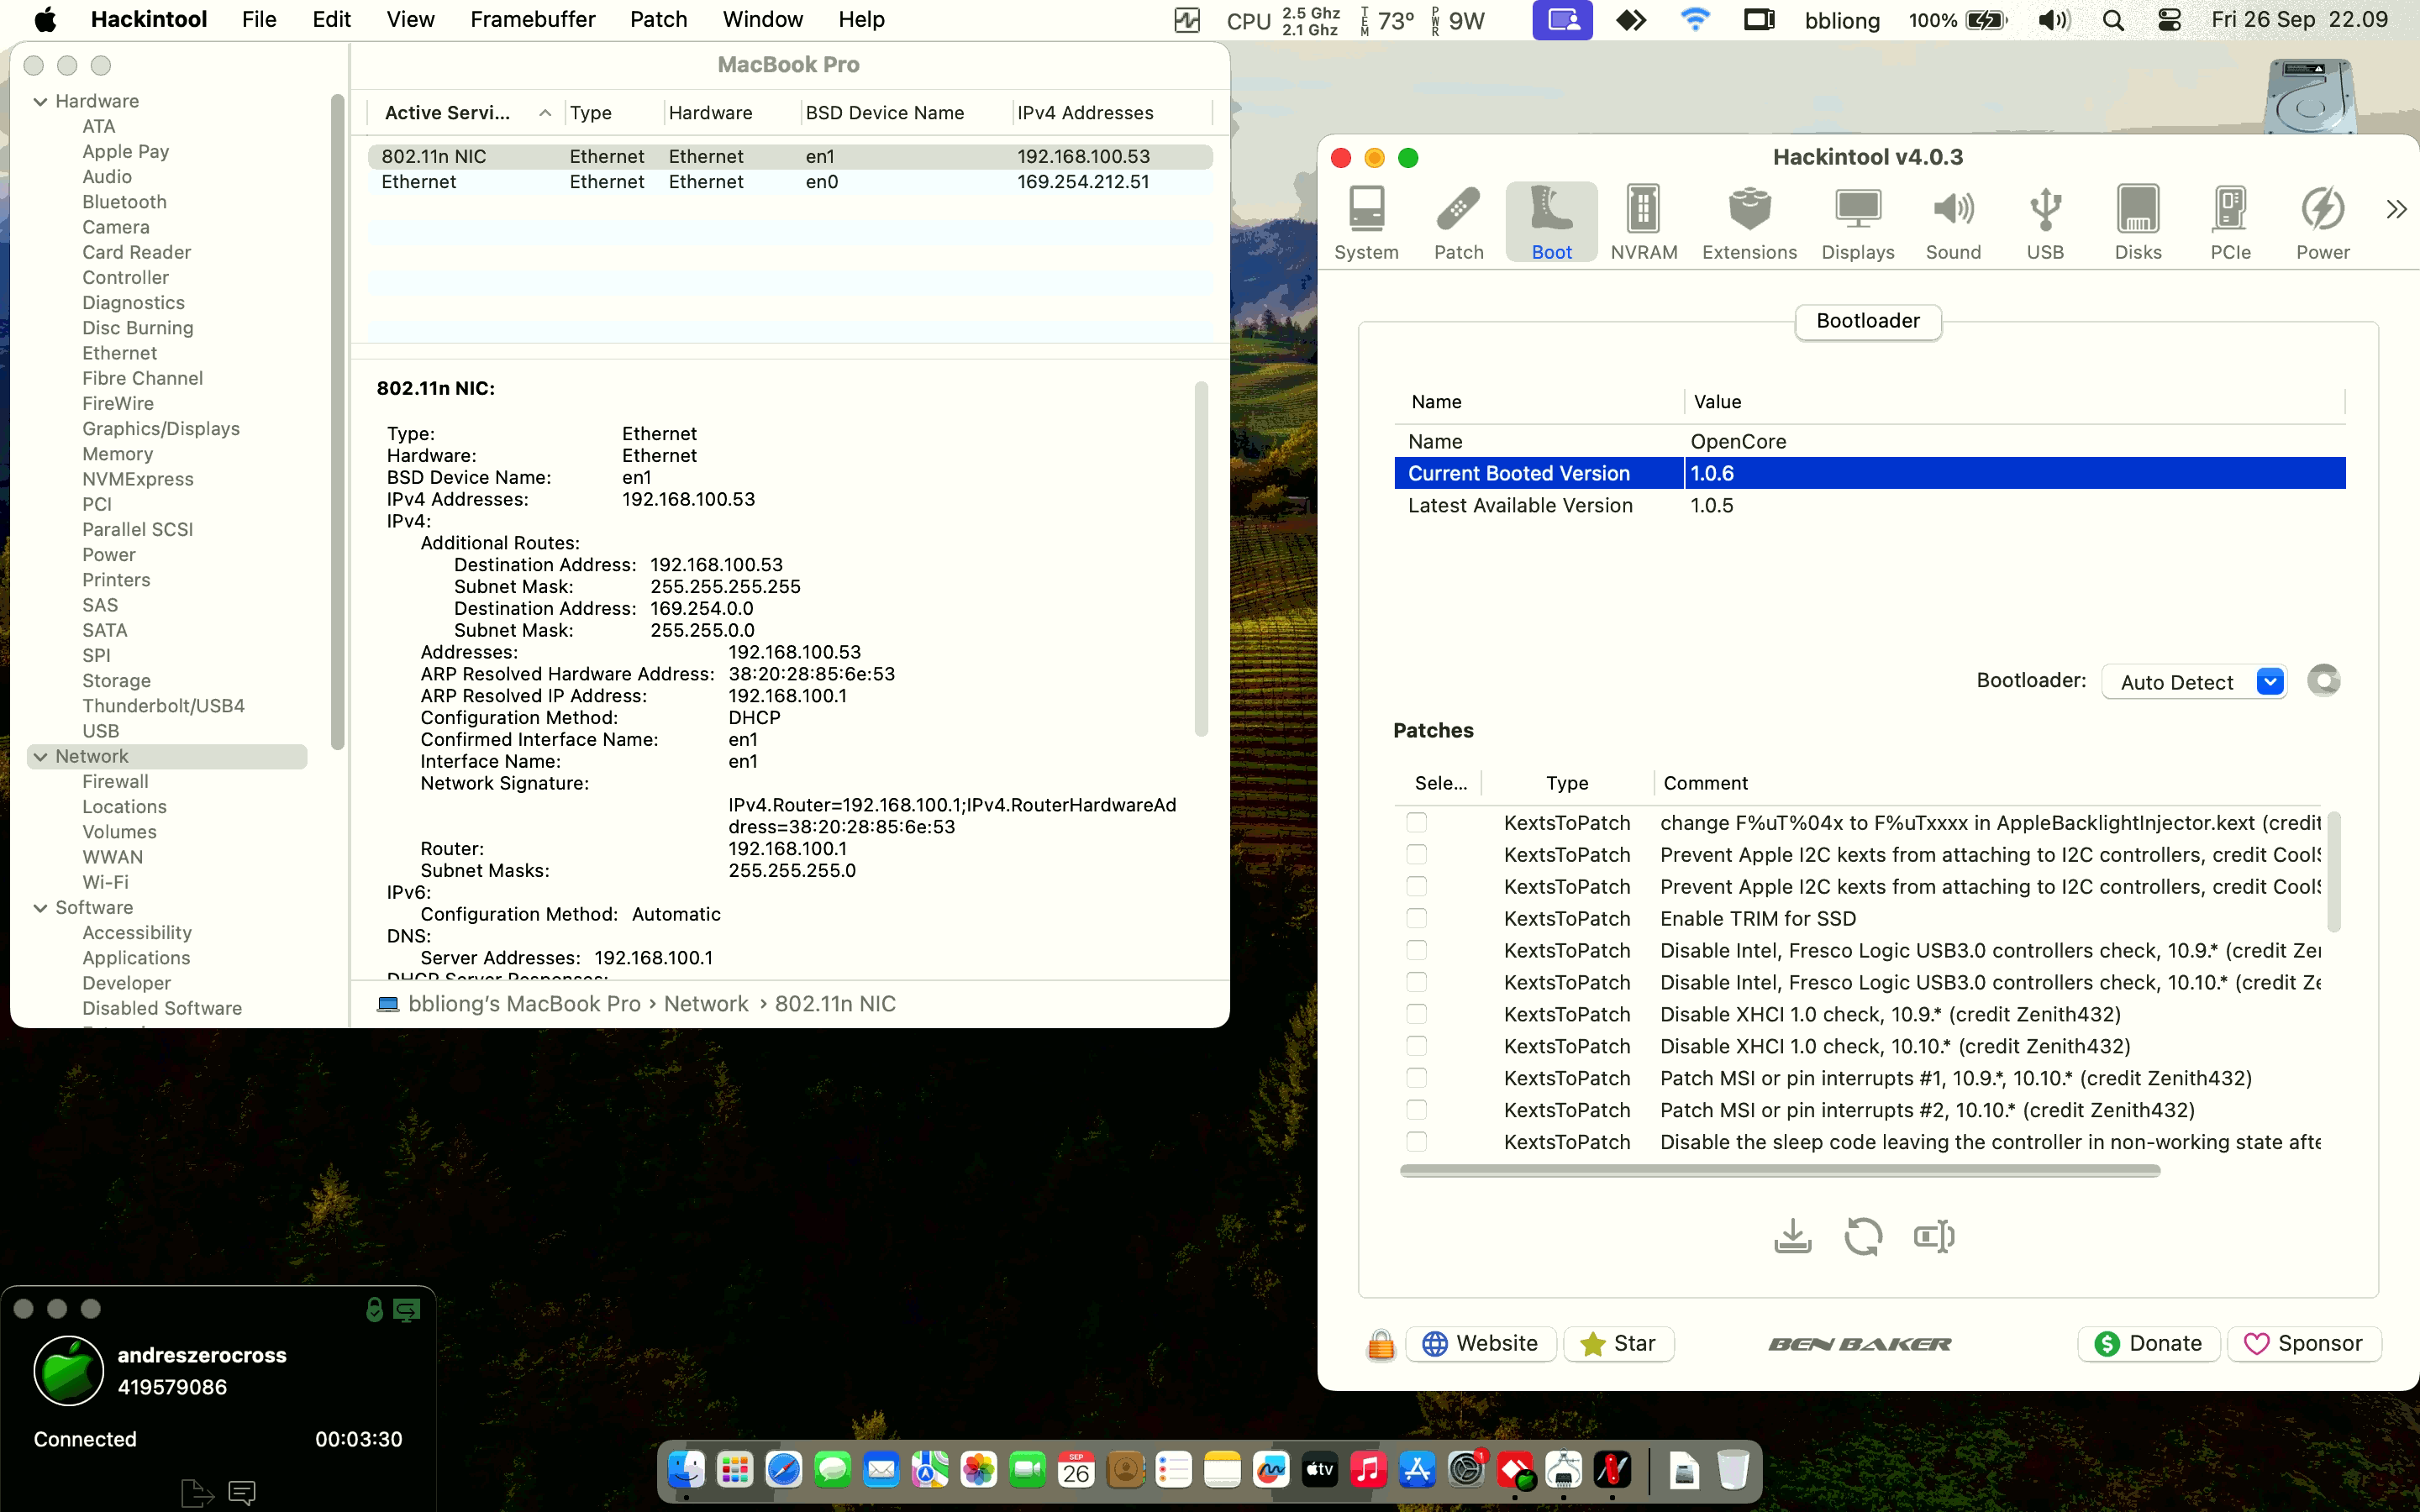Open the Extensions toolbar icon
This screenshot has width=2420, height=1512.
[x=1749, y=223]
